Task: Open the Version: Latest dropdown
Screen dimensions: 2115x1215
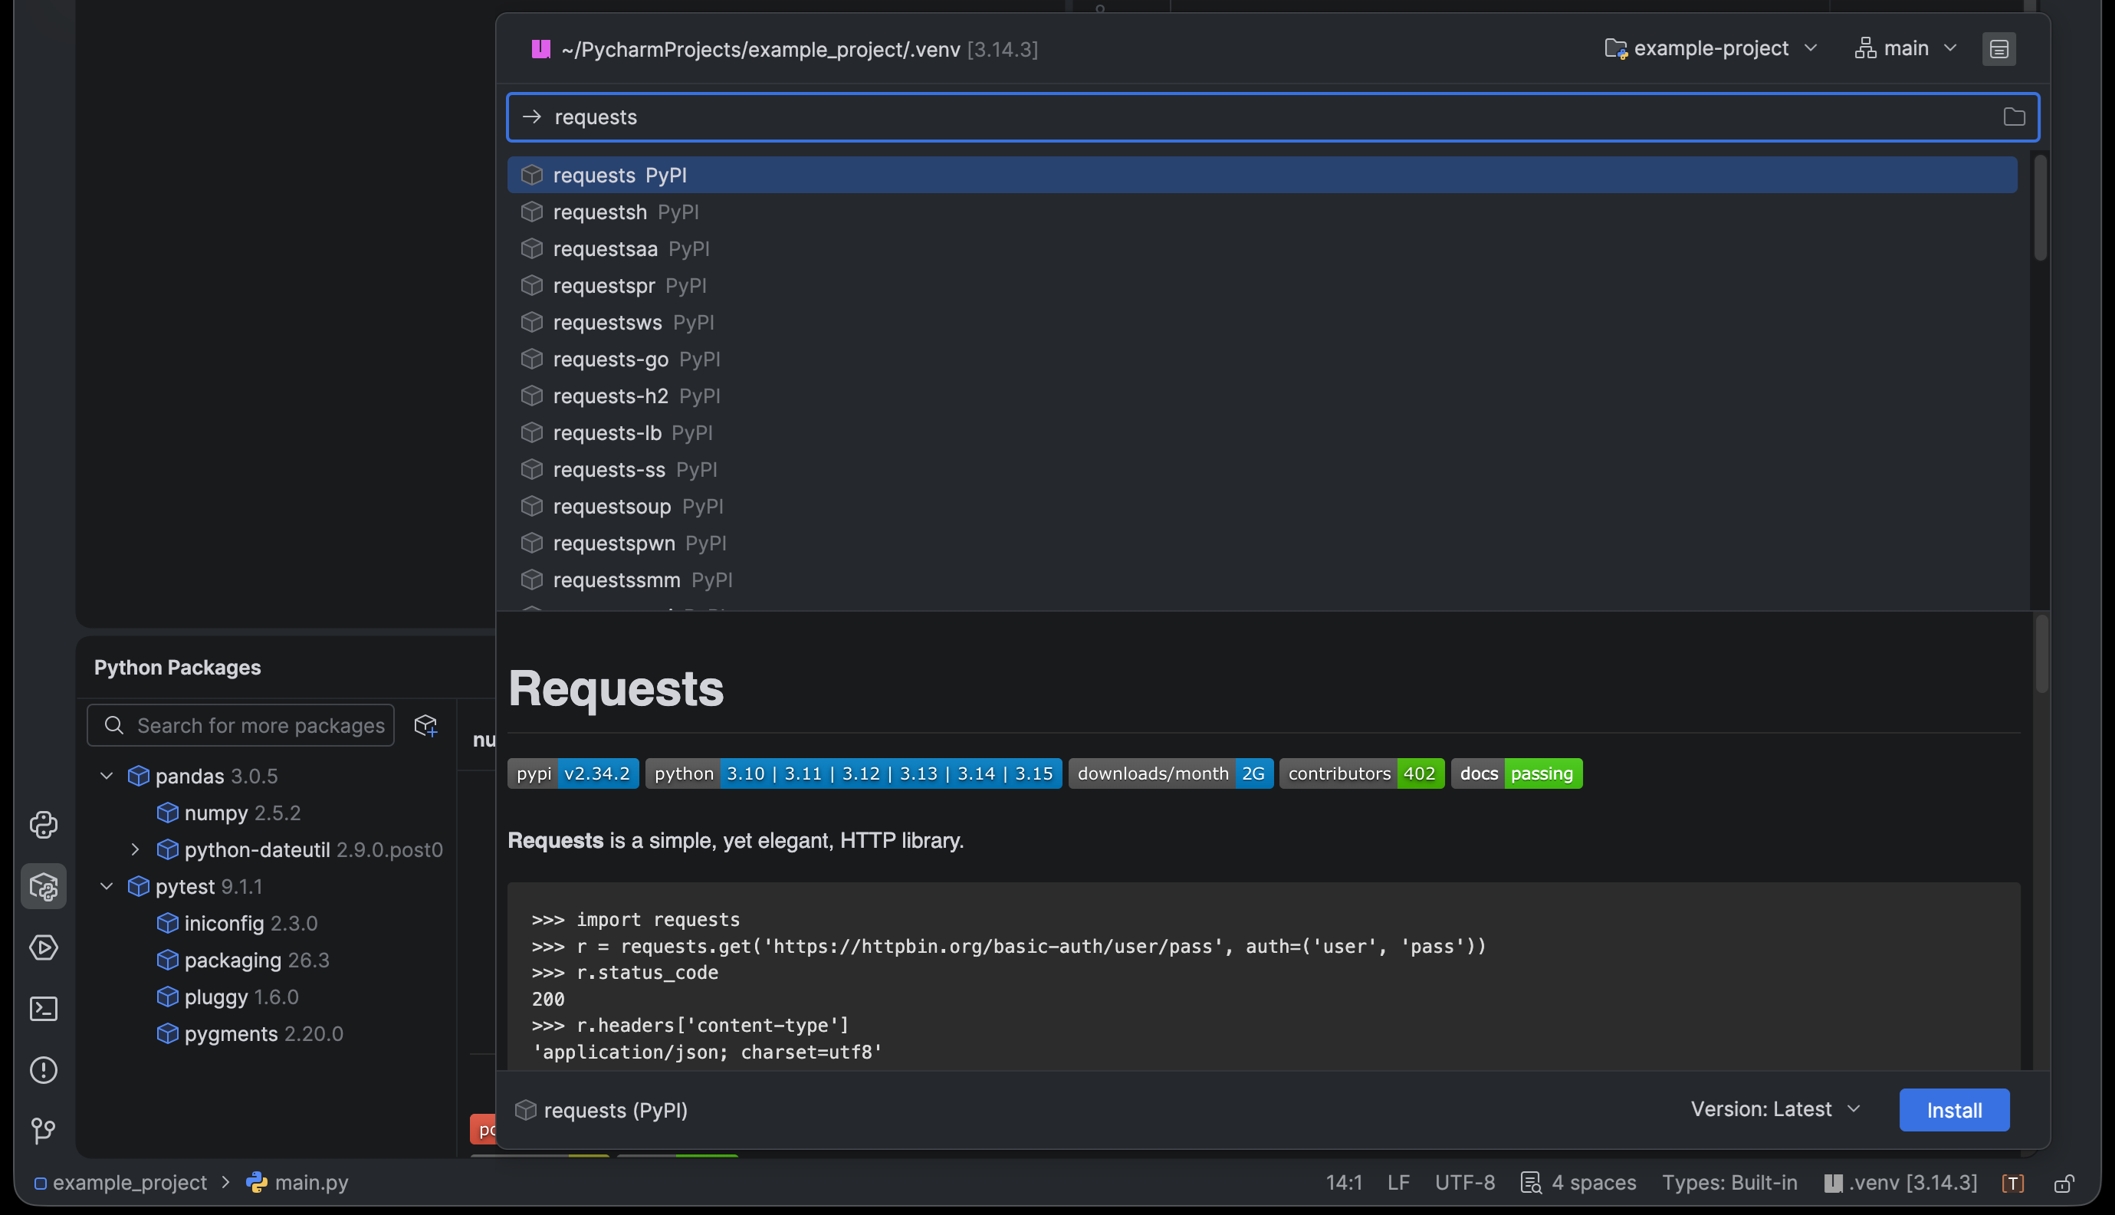Action: (1775, 1109)
